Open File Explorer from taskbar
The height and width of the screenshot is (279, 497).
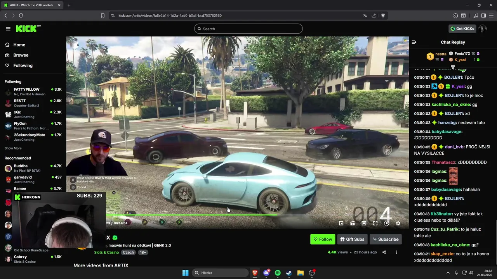click(x=300, y=273)
